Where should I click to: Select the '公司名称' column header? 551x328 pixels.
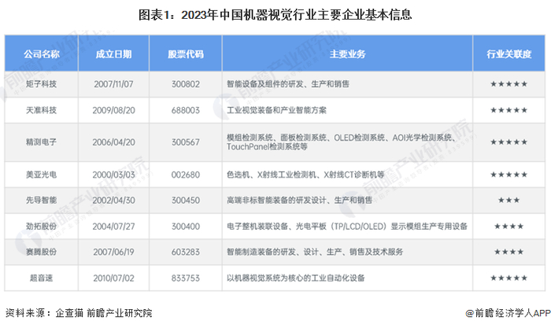pos(42,54)
